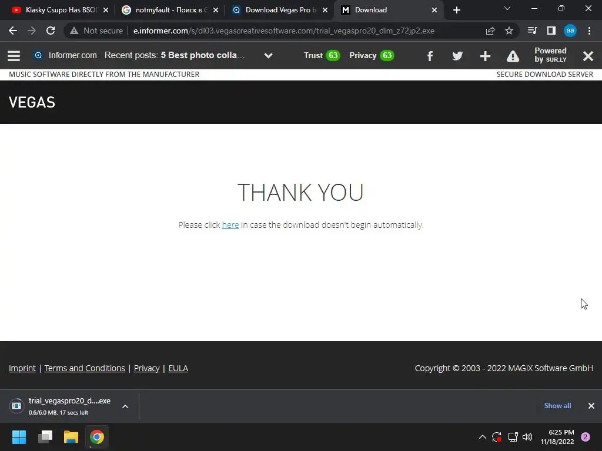Expand download item options chevron
Image resolution: width=602 pixels, height=451 pixels.
coord(125,406)
